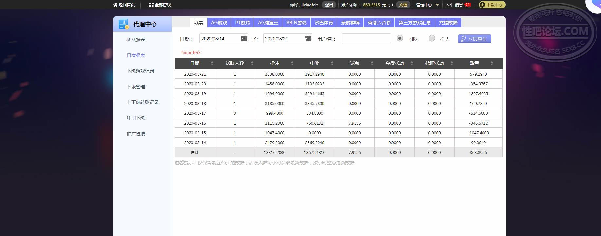Click the 充值 recharge button
The image size is (601, 236).
coord(403,5)
